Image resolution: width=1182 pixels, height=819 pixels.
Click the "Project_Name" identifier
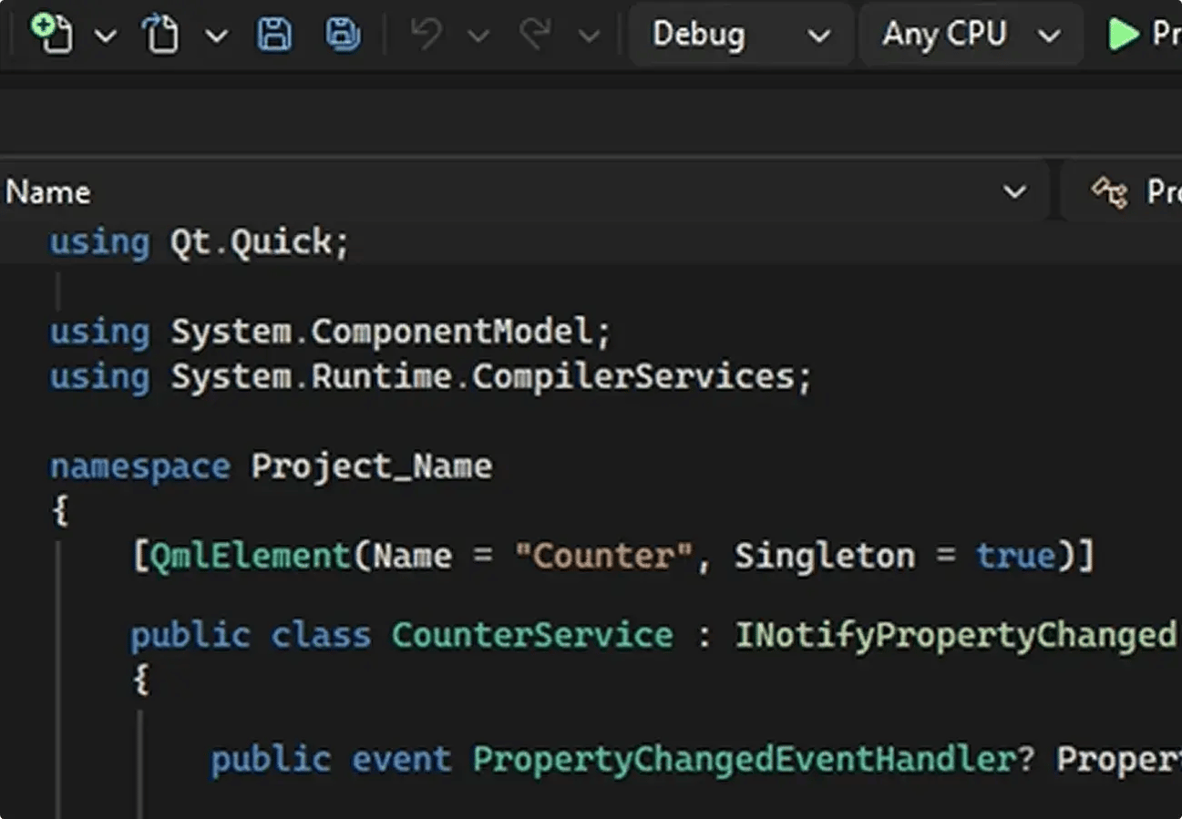tap(372, 466)
